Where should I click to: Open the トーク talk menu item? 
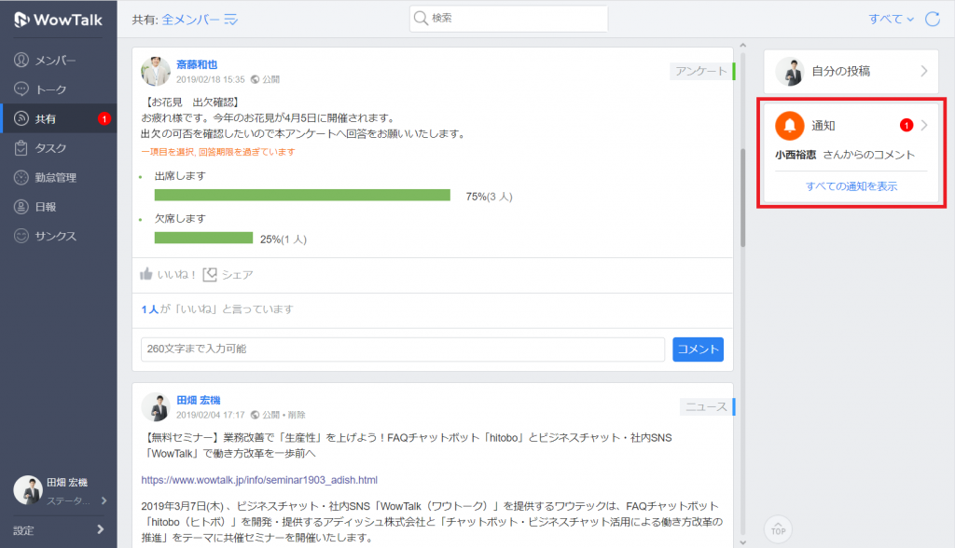(59, 89)
